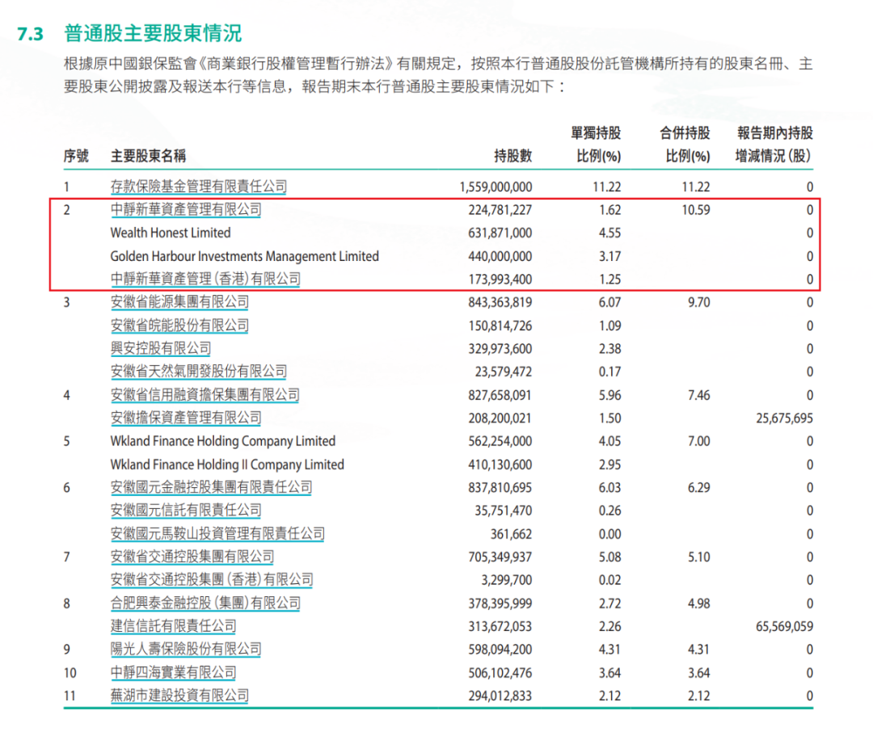Click combined percentage 4.98
Viewport: 873px width, 740px height.
click(x=698, y=603)
